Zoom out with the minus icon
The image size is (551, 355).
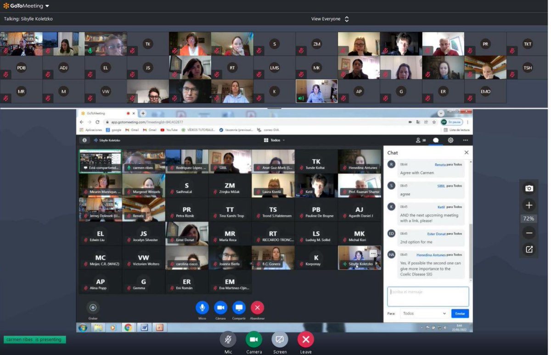(x=529, y=233)
